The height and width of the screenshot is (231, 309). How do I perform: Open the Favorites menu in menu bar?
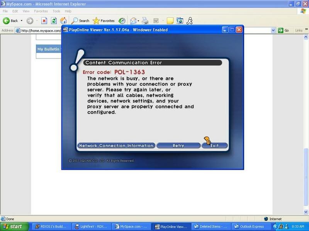(41, 12)
